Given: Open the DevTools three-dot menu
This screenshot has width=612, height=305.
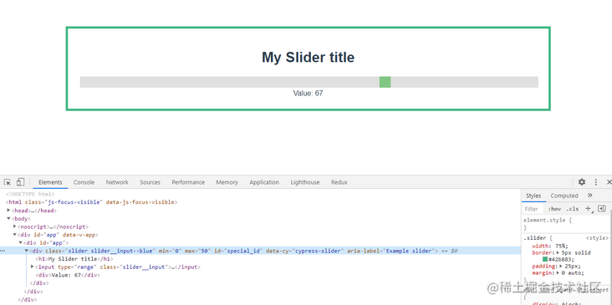Looking at the screenshot, I should 595,182.
